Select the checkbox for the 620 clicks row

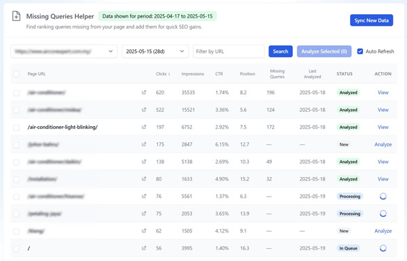coord(16,93)
